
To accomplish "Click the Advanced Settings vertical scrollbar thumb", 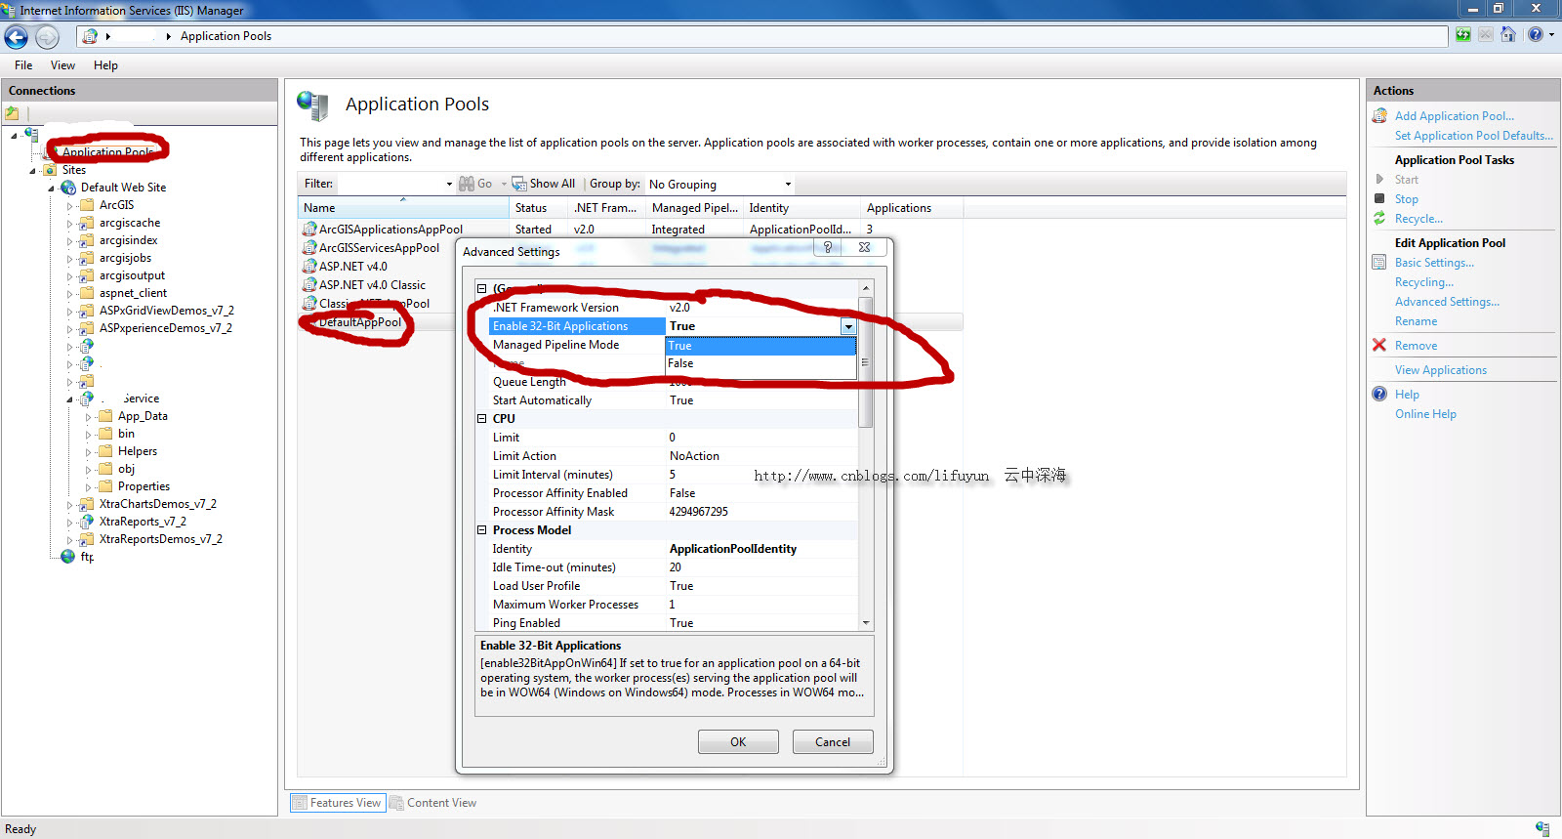I will (x=865, y=361).
